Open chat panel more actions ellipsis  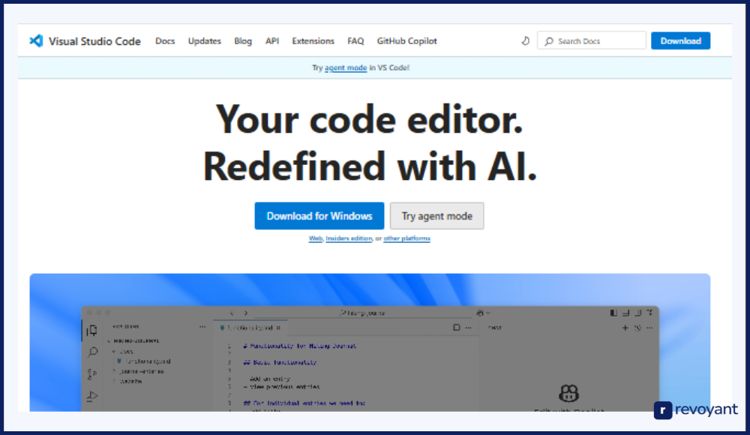coord(649,328)
